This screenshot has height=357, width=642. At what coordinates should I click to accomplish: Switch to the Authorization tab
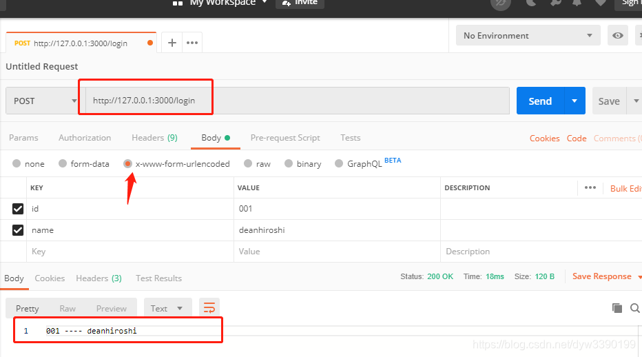(x=85, y=138)
